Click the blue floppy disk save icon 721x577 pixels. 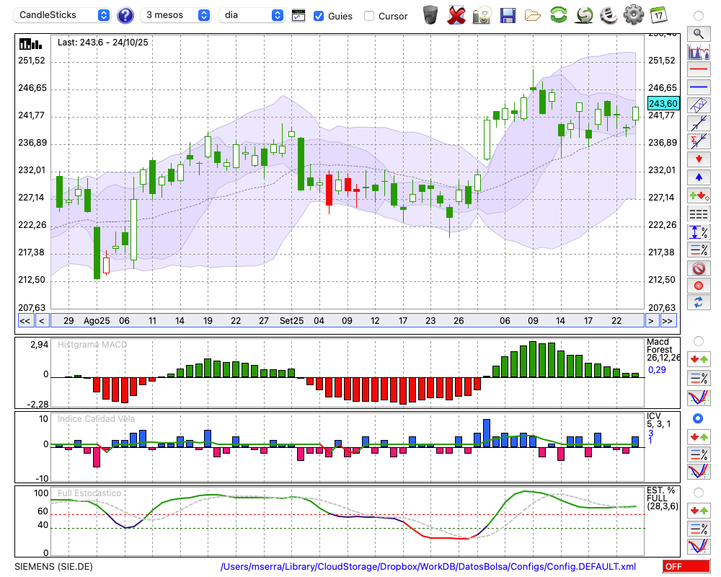[x=508, y=15]
